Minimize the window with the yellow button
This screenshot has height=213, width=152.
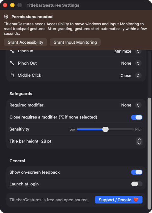(x=12, y=5)
